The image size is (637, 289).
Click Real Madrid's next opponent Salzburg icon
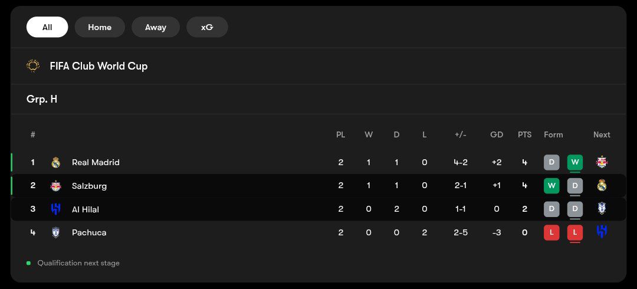point(602,162)
